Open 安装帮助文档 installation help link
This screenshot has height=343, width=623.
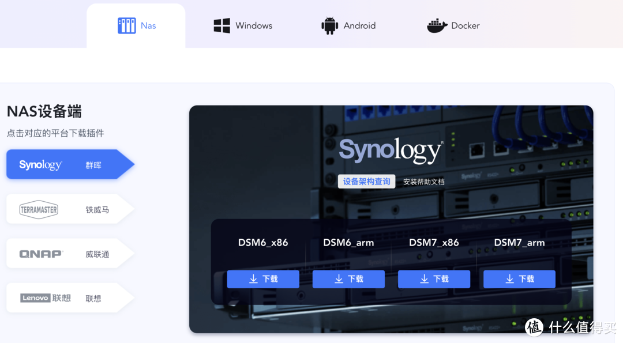point(423,182)
